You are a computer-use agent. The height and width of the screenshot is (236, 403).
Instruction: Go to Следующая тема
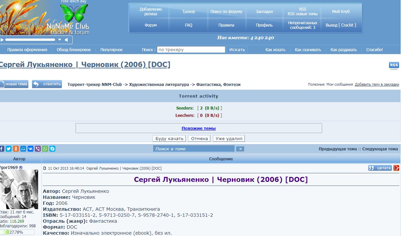[x=380, y=149]
